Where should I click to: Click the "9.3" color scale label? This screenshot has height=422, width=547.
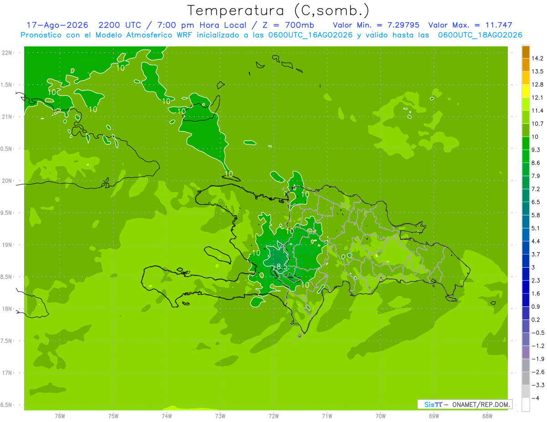point(536,150)
